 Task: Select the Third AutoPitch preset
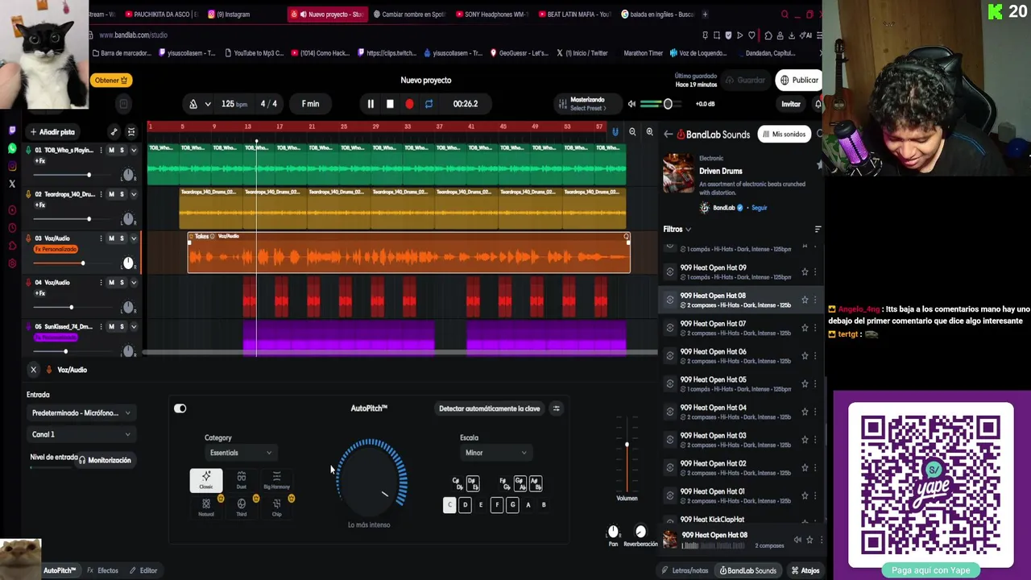pos(242,507)
